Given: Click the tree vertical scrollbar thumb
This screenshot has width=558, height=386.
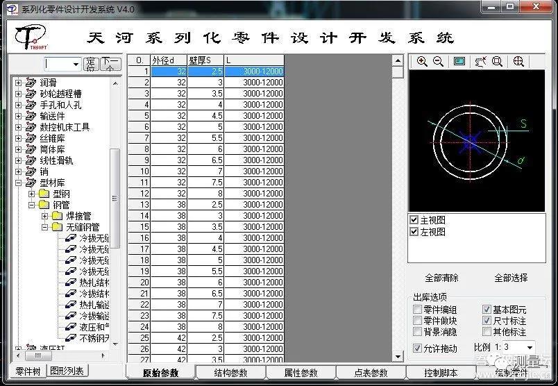Looking at the screenshot, I should coord(115,198).
